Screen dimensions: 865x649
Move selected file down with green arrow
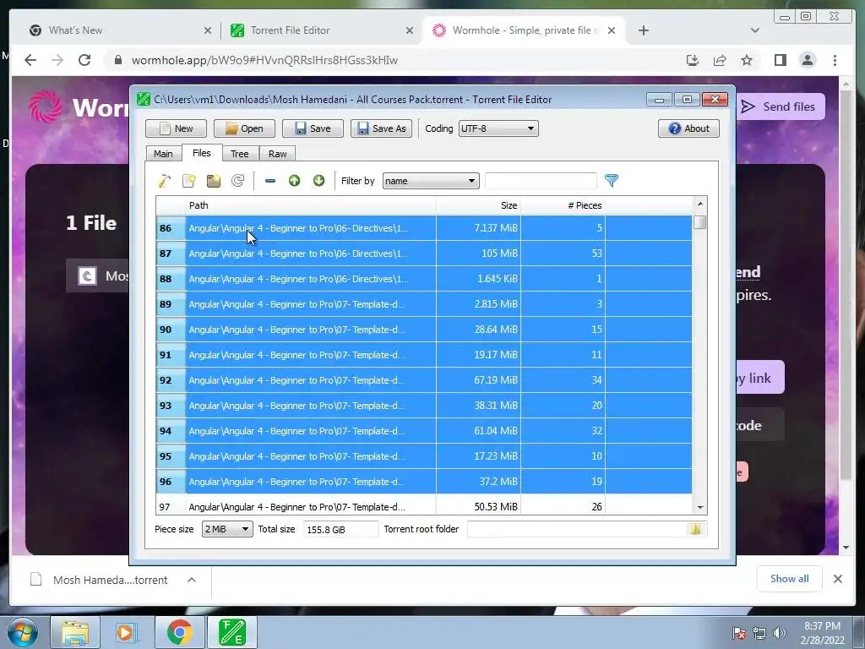point(318,181)
